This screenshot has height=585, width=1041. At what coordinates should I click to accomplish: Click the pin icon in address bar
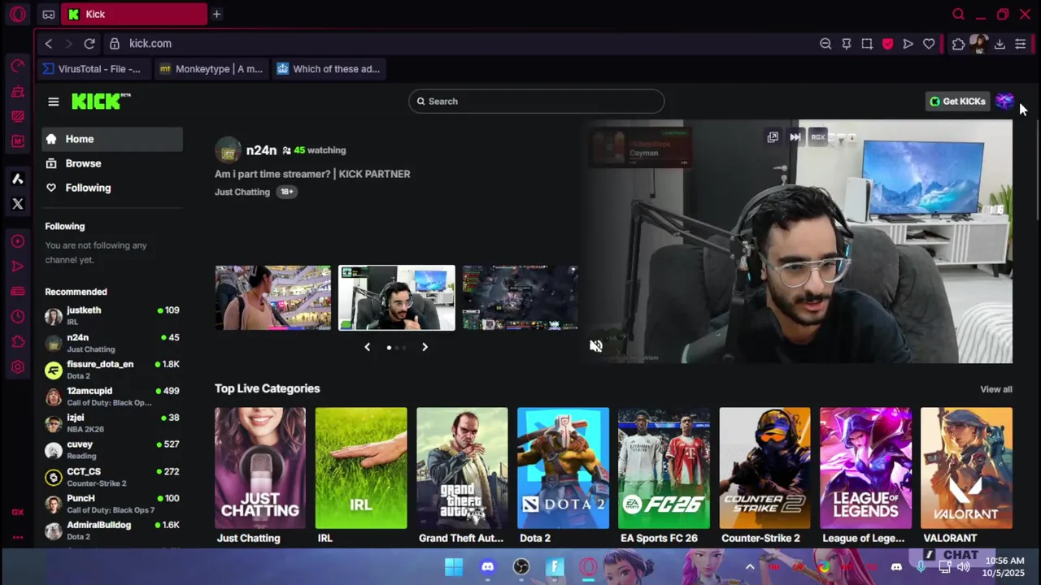pos(847,44)
